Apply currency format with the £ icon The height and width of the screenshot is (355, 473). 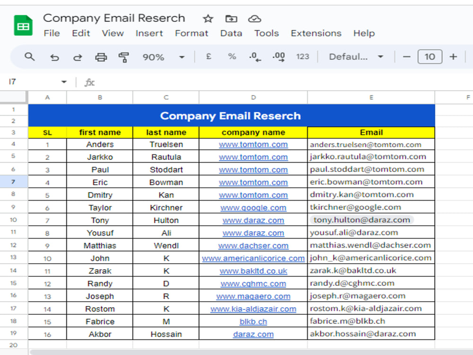click(208, 56)
